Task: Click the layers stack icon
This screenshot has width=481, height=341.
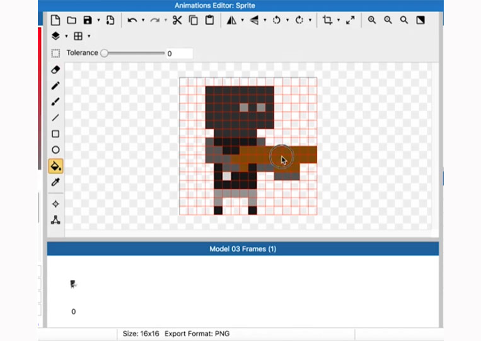Action: tap(55, 36)
